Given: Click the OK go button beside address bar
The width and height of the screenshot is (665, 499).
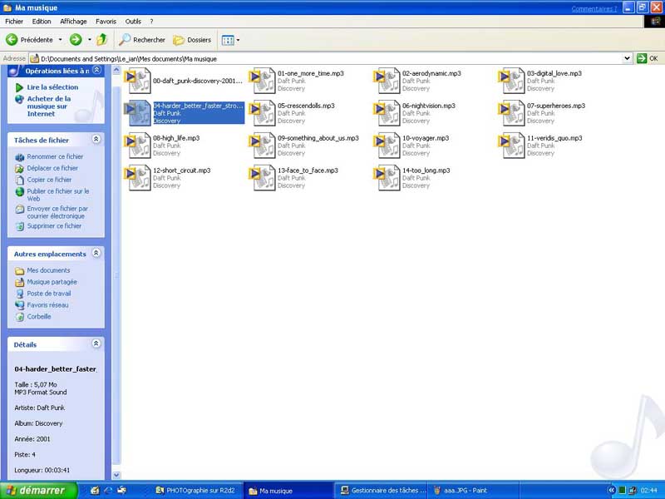Looking at the screenshot, I should [x=648, y=58].
